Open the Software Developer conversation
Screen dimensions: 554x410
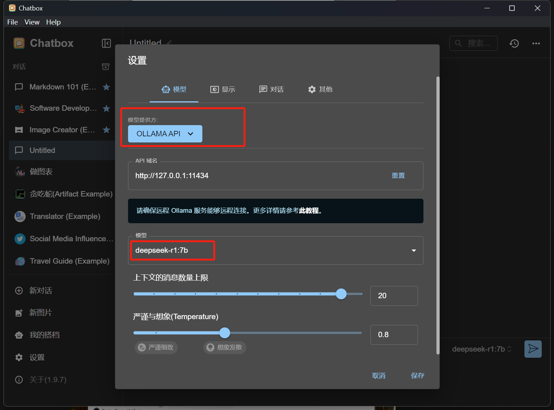pos(62,108)
